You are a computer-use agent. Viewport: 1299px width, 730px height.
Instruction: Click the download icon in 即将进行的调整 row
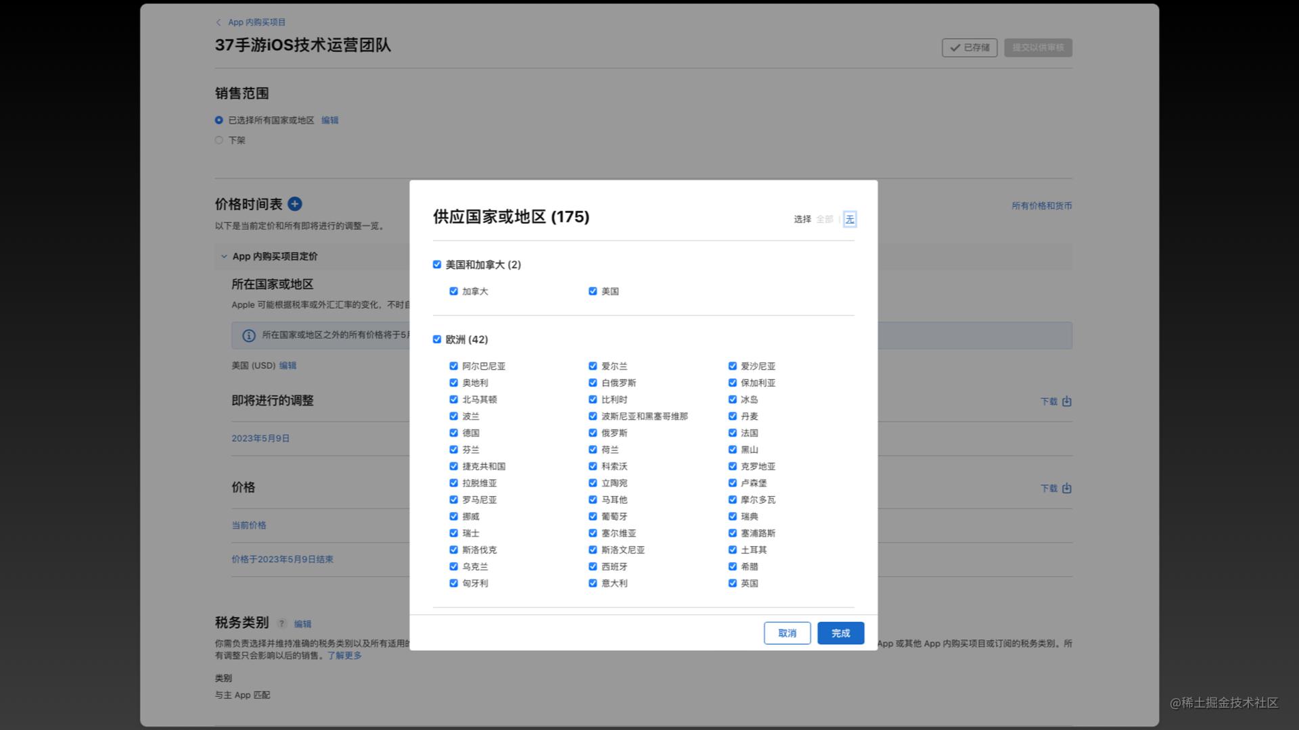tap(1067, 401)
